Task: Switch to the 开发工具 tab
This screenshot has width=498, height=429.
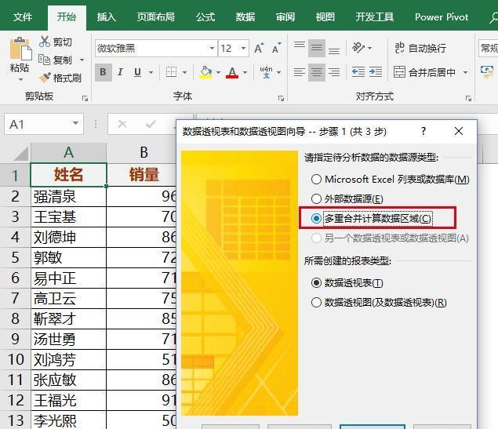Action: click(x=374, y=16)
